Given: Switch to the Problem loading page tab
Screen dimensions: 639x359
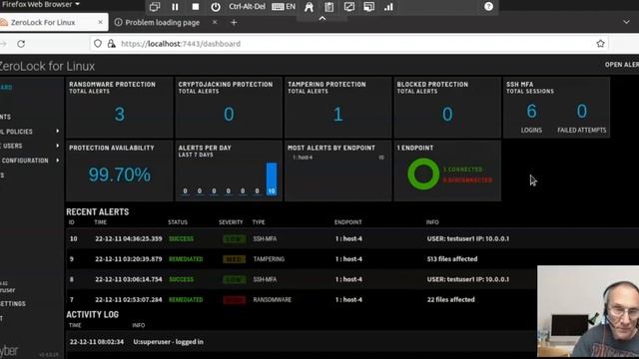Looking at the screenshot, I should [162, 22].
